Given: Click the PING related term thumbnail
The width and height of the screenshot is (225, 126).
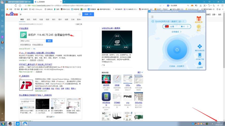Looking at the screenshot, I should [128, 97].
